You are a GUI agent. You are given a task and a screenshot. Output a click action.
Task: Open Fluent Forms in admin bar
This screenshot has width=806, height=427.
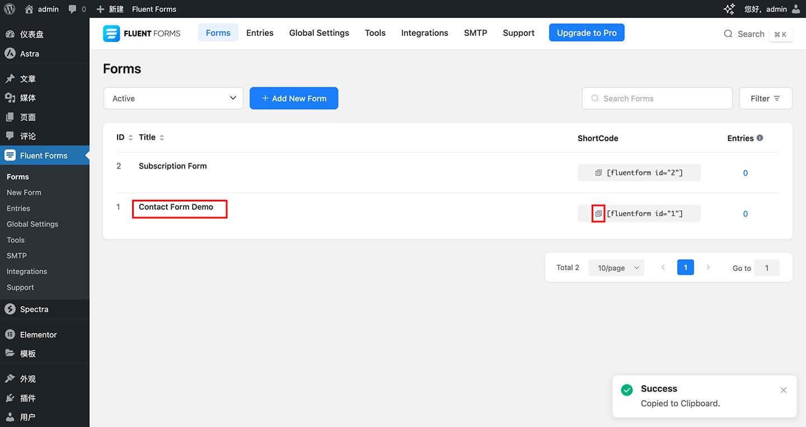pyautogui.click(x=154, y=9)
